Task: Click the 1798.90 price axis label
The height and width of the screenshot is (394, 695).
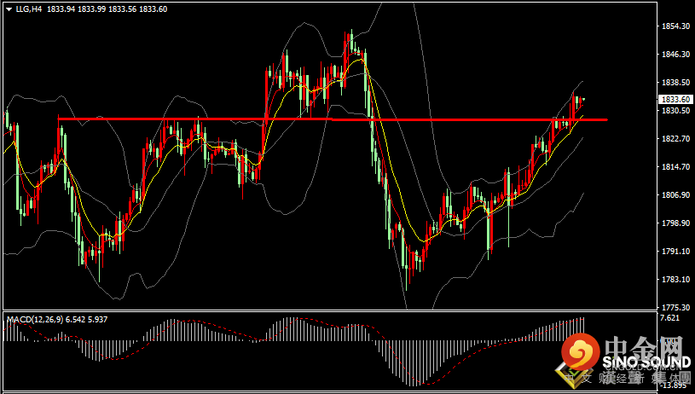Action: click(675, 223)
